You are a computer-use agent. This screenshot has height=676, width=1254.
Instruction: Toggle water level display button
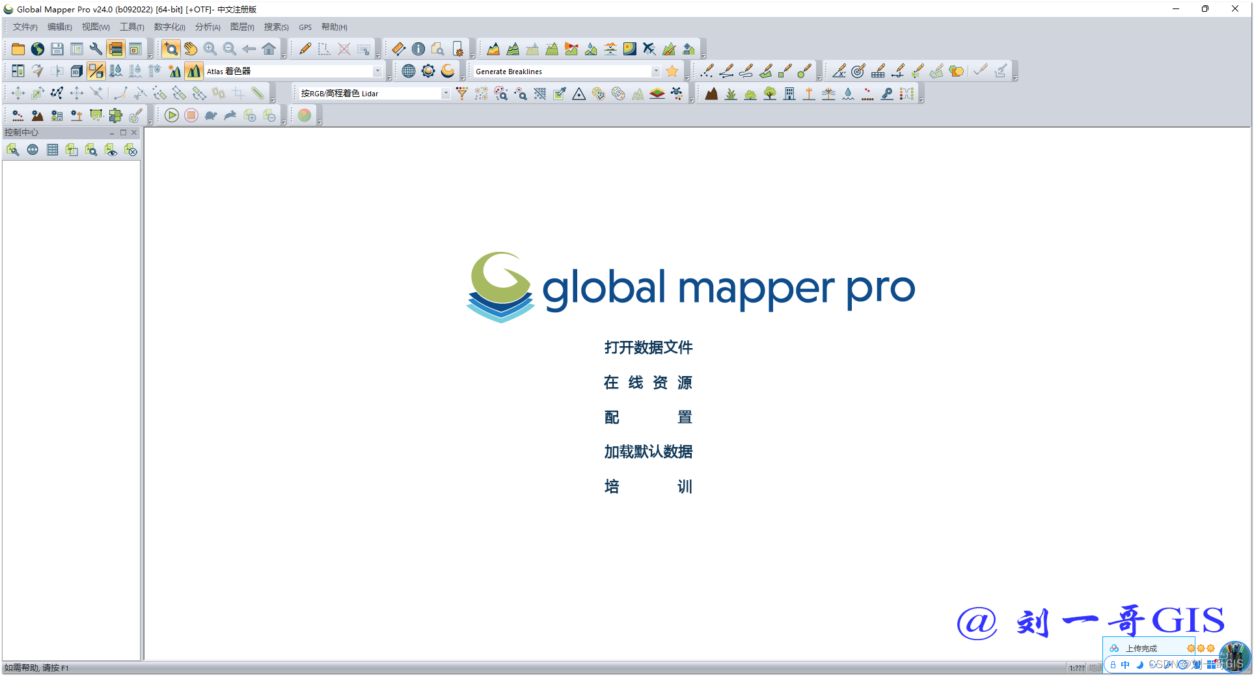click(116, 71)
